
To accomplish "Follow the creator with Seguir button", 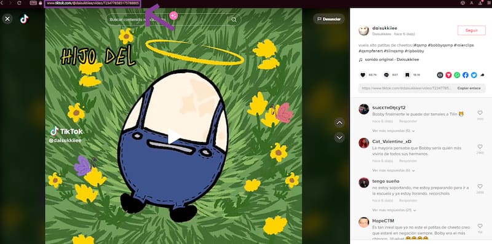I will [x=471, y=30].
